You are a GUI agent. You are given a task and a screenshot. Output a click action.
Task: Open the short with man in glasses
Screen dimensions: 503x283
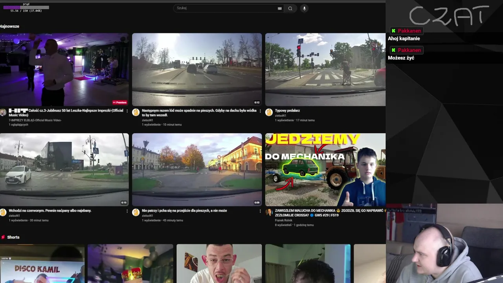[219, 263]
